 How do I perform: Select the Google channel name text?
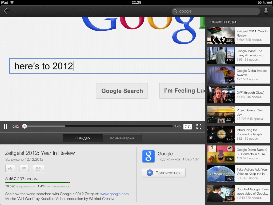tap(165, 153)
